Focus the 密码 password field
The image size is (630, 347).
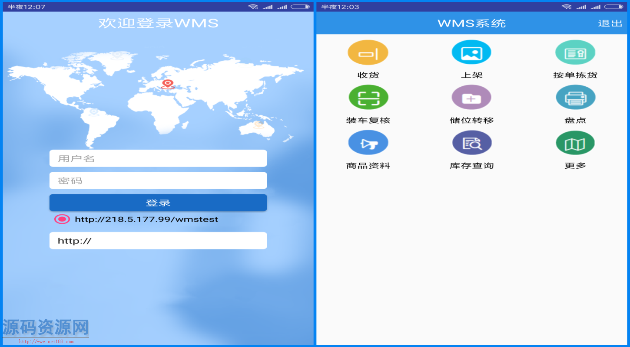click(158, 180)
